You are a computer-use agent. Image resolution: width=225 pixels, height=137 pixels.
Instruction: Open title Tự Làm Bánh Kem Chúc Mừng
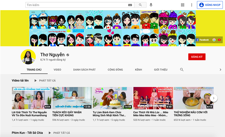109,114
